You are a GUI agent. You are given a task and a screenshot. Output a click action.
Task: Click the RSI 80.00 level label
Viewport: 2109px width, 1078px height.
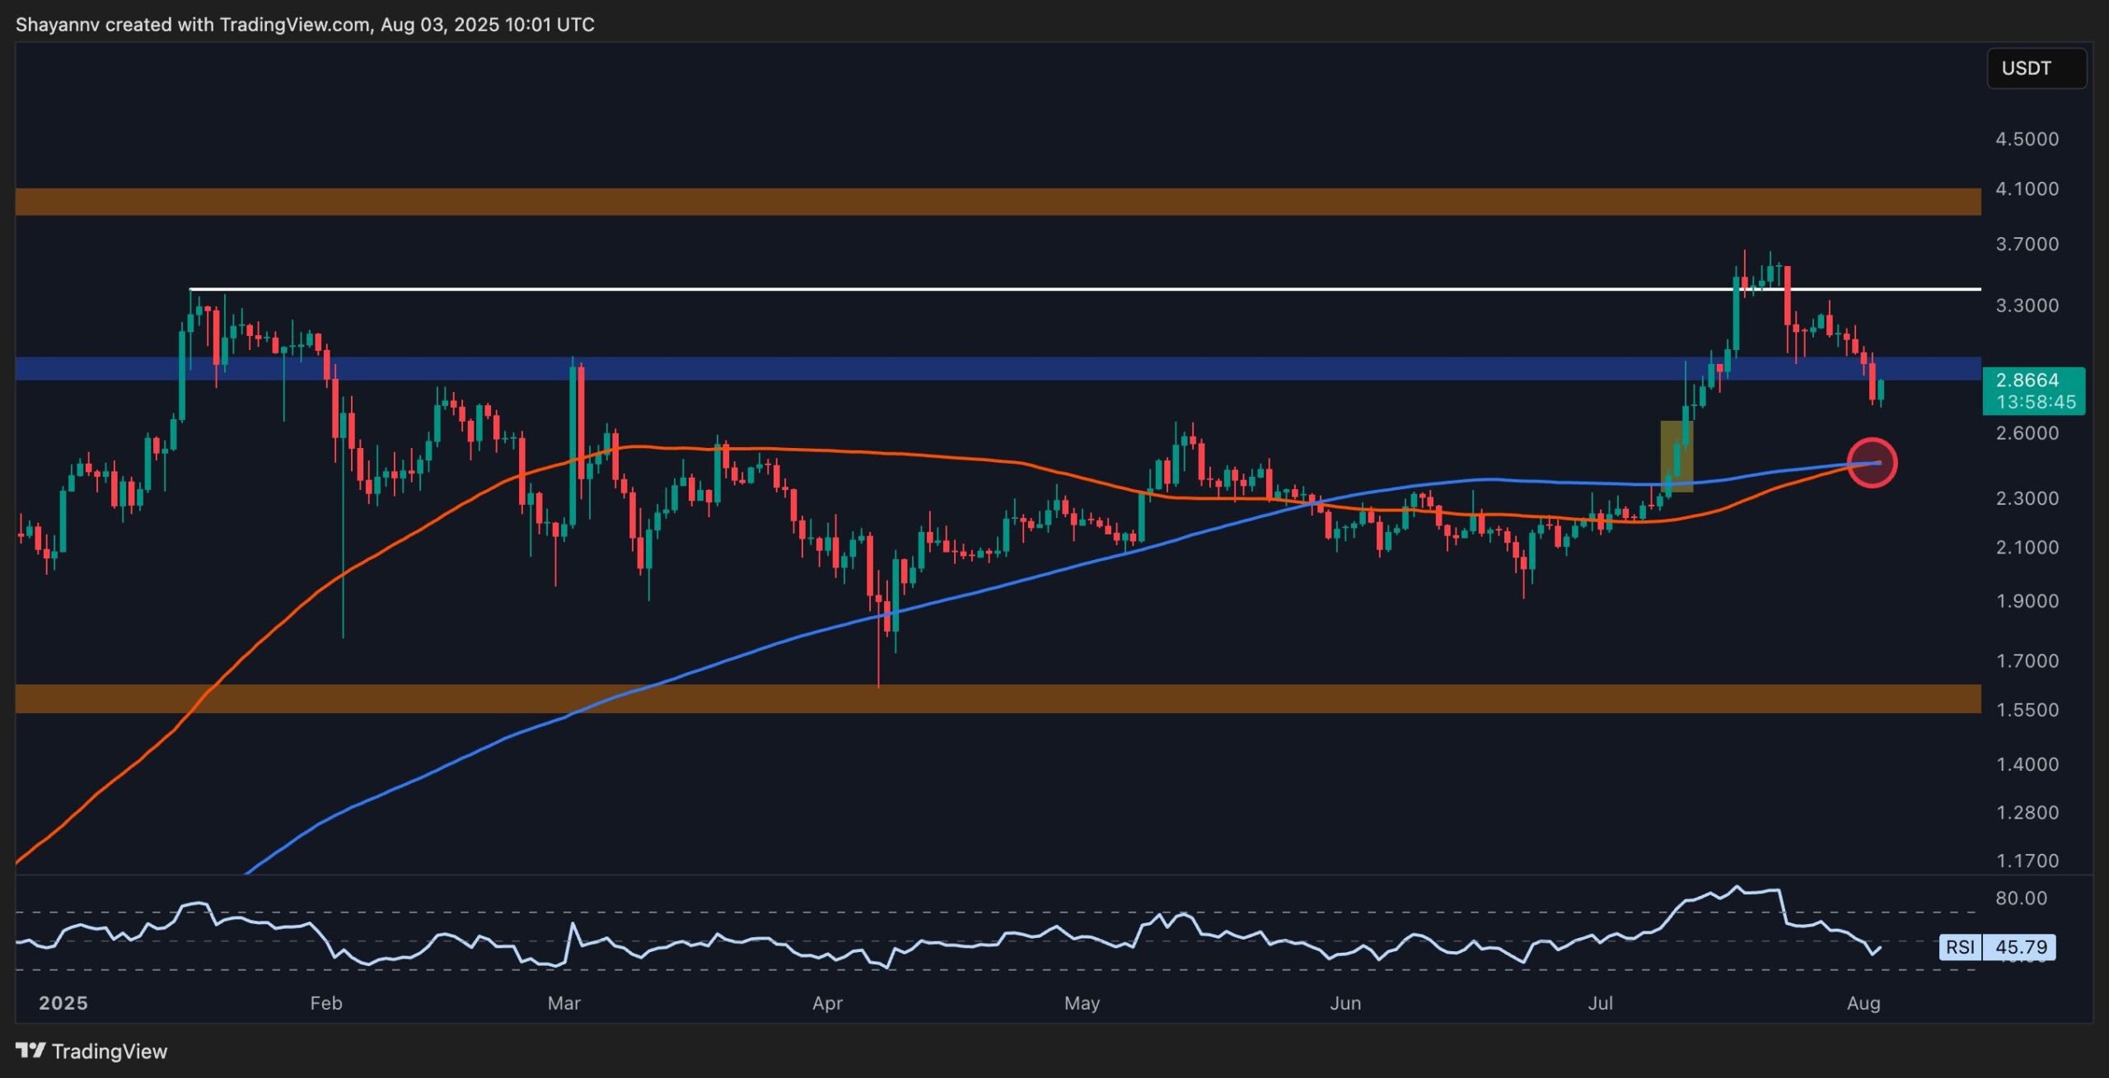(x=2021, y=898)
